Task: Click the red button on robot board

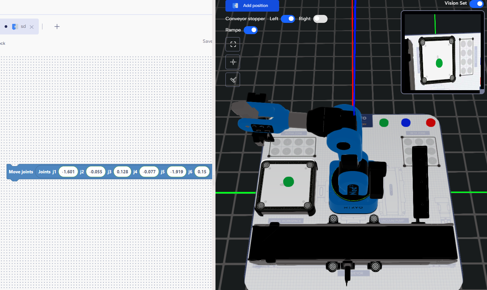Action: pos(430,123)
